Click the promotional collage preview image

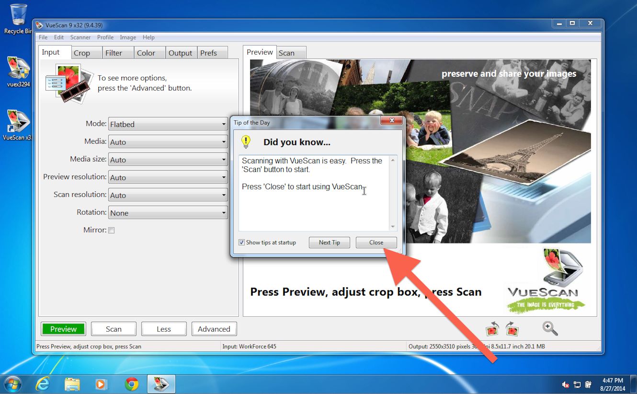[421, 151]
